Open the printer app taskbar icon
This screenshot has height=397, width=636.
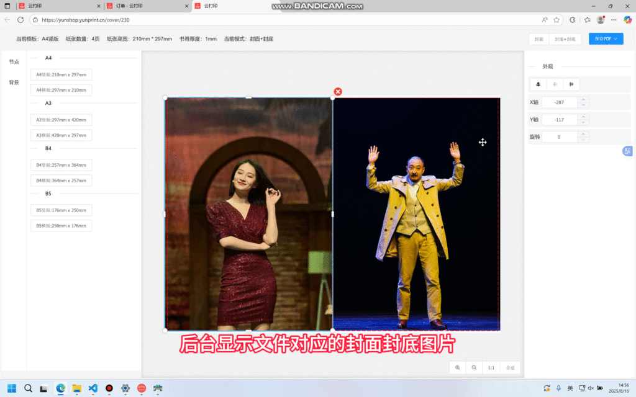(x=158, y=388)
